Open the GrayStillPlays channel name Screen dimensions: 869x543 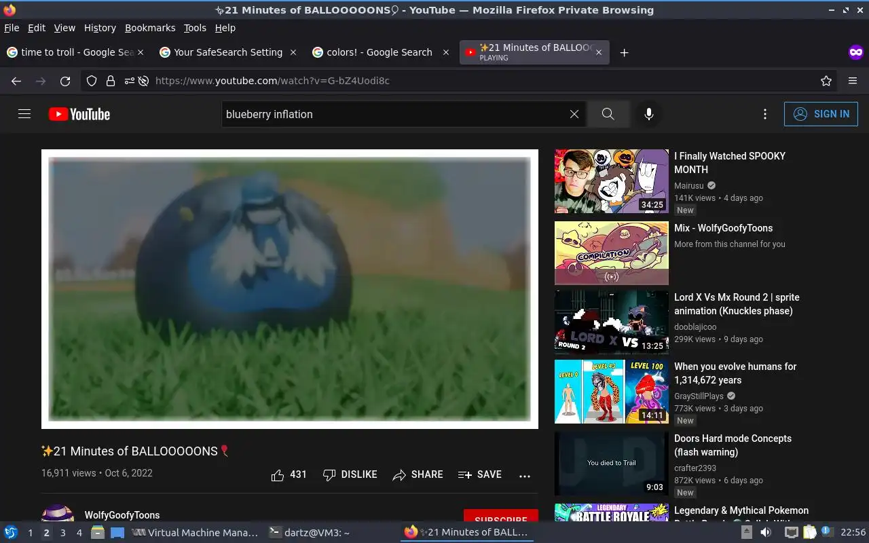point(699,396)
